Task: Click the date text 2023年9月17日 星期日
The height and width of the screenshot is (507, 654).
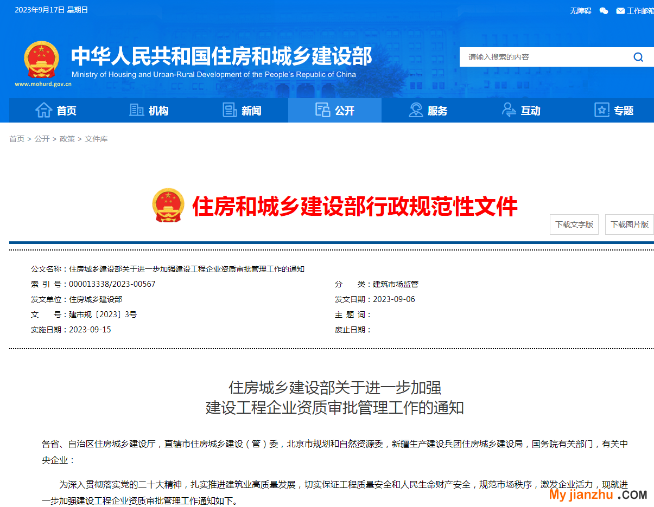Action: (x=52, y=10)
